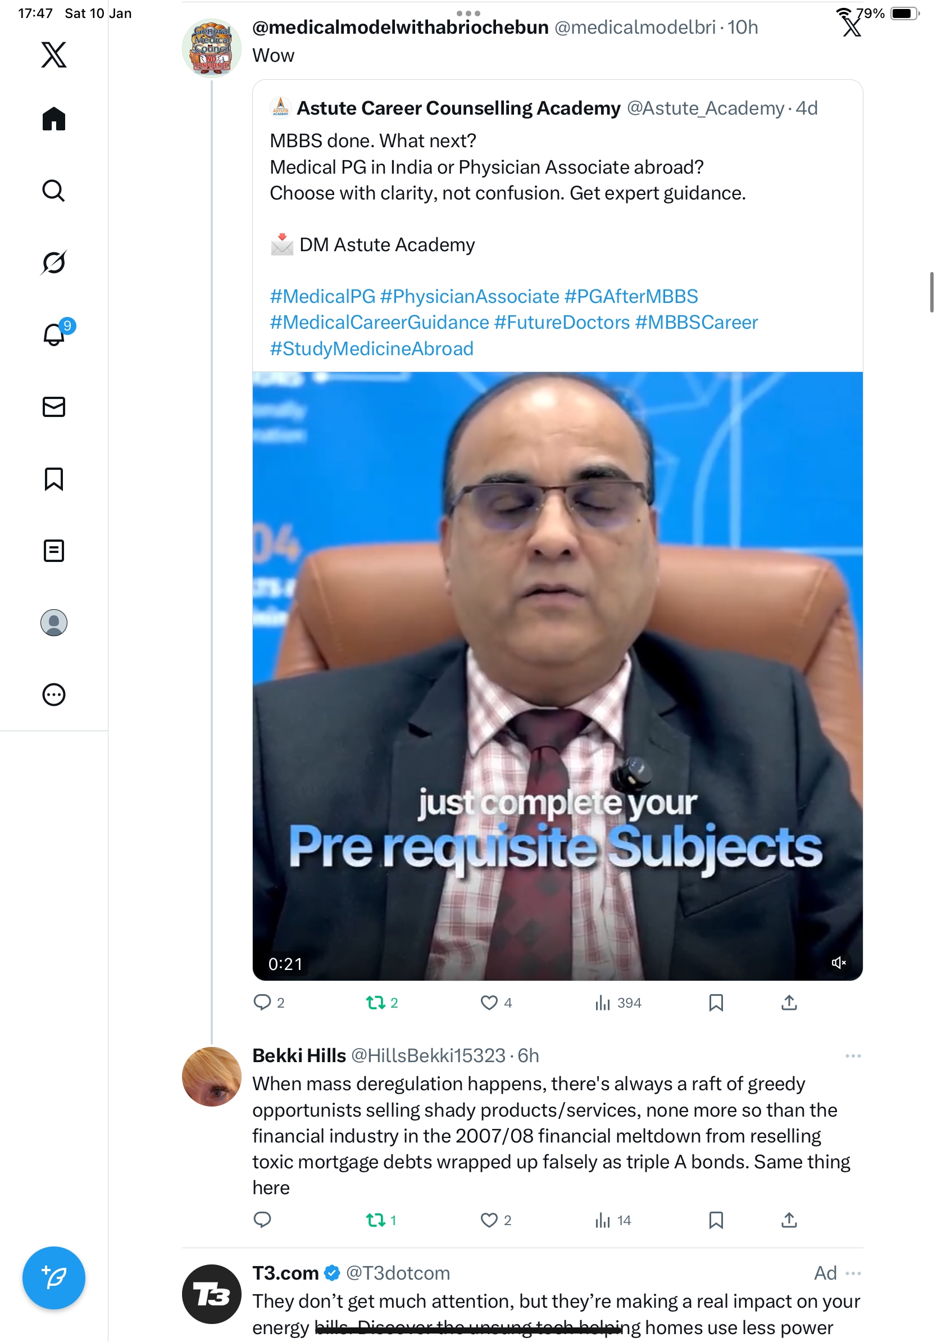Open the Search magnifier in sidebar

coord(54,191)
